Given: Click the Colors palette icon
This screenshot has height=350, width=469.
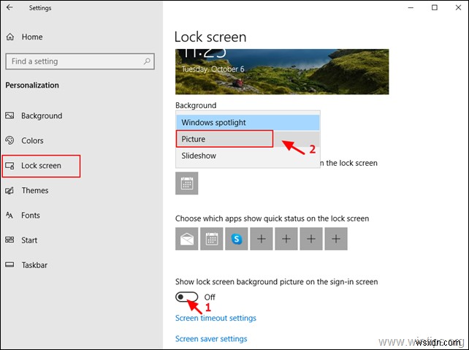Looking at the screenshot, I should [9, 140].
